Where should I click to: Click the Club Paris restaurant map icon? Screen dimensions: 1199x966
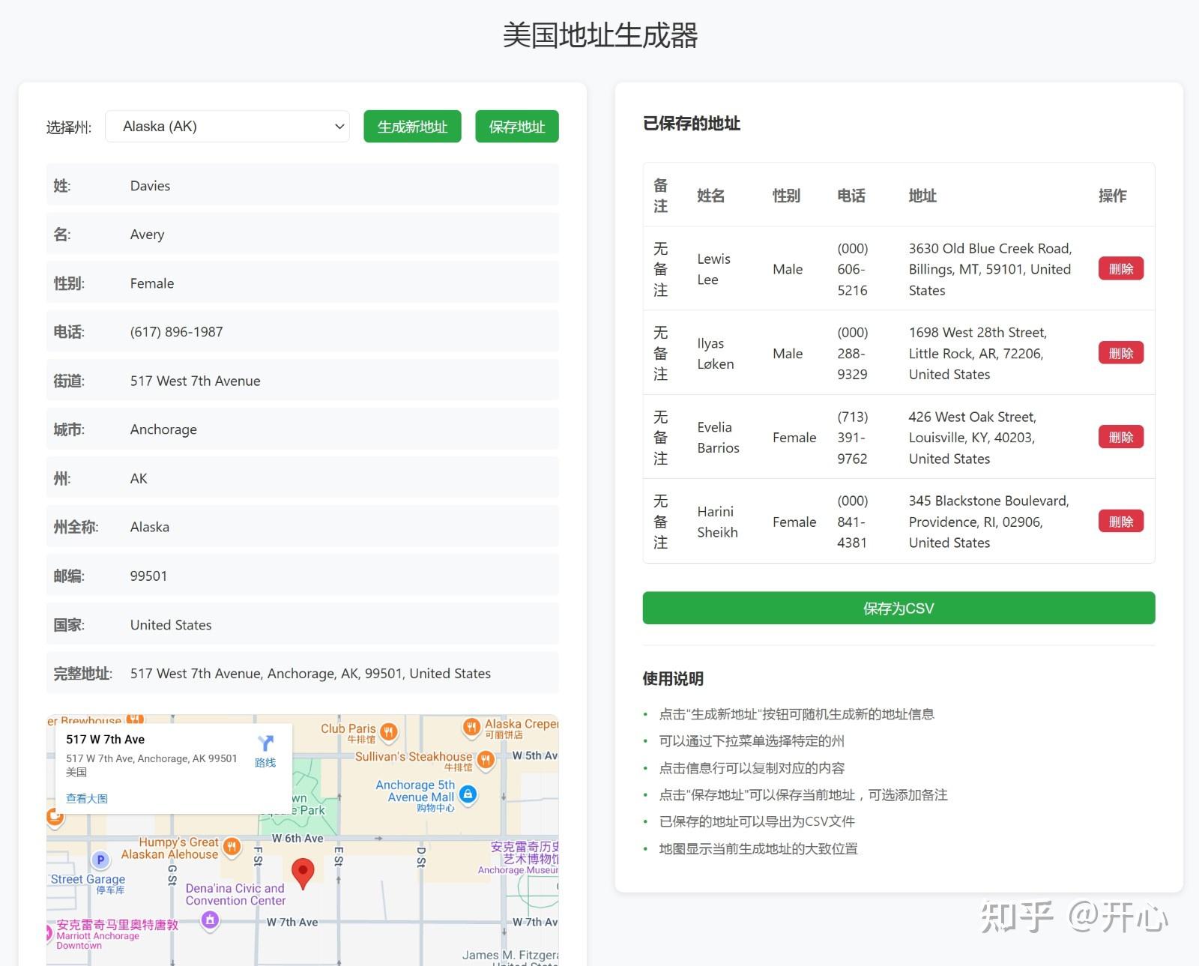[388, 731]
